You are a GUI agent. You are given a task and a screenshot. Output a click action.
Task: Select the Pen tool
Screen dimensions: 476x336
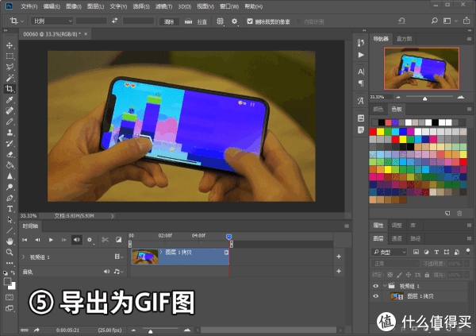pos(10,198)
